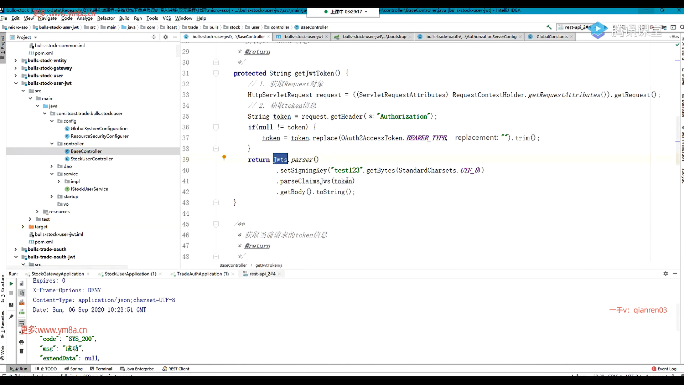Click the print icon in Run panel
This screenshot has height=385, width=684.
pos(21,342)
